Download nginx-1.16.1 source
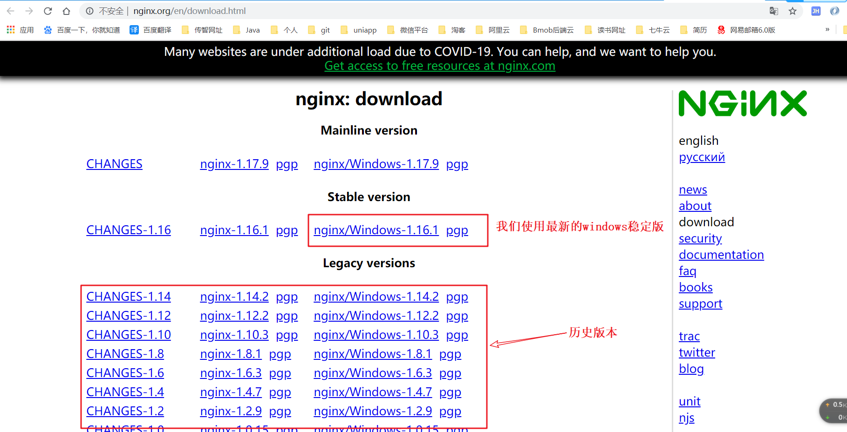Image resolution: width=847 pixels, height=432 pixels. [x=234, y=230]
